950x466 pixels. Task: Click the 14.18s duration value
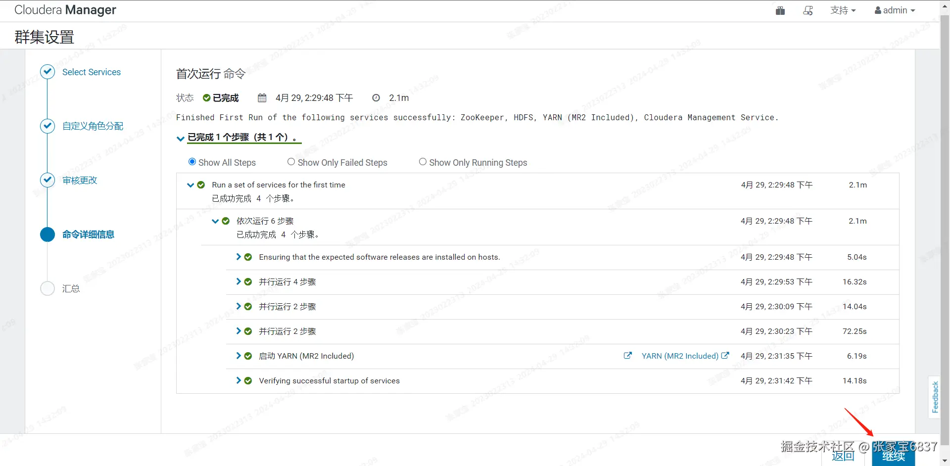coord(855,381)
